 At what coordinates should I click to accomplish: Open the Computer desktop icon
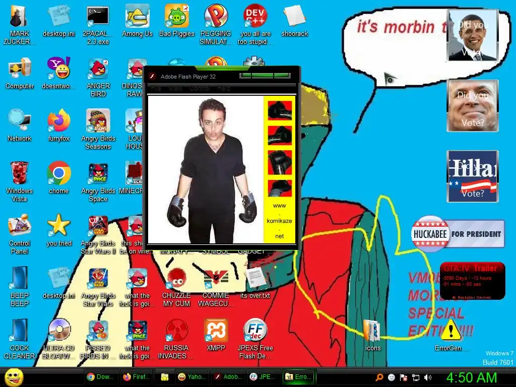[20, 73]
